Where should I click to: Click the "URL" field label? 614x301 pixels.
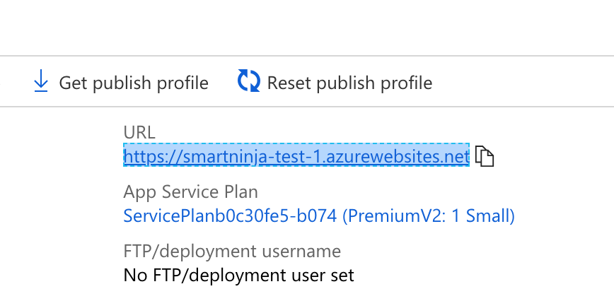[139, 132]
